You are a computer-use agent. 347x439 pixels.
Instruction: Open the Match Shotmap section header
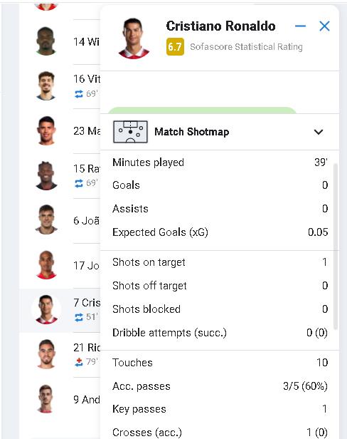[x=220, y=132]
